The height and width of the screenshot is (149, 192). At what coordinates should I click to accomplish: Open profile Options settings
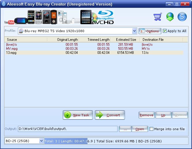pyautogui.click(x=150, y=31)
